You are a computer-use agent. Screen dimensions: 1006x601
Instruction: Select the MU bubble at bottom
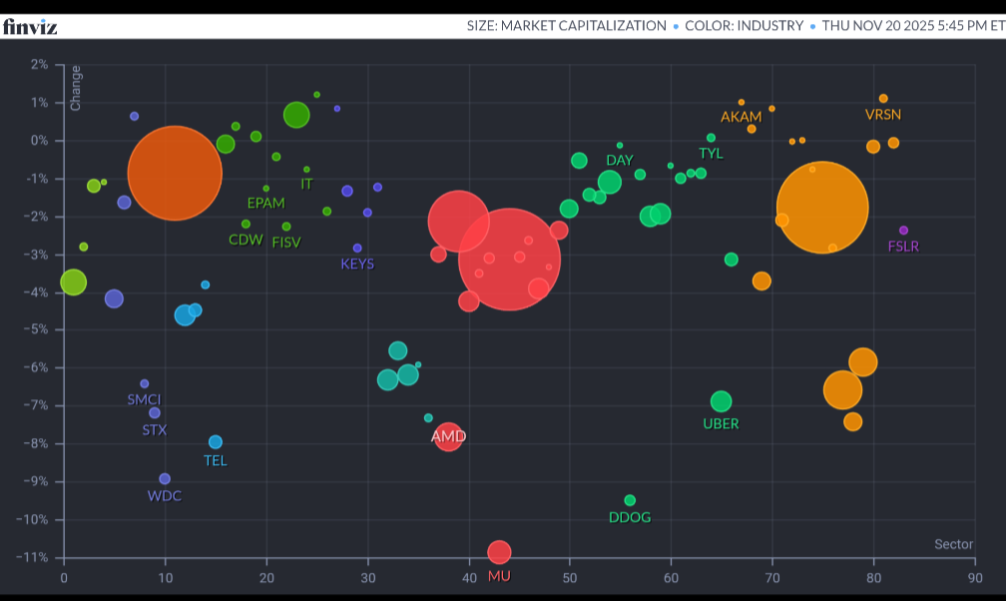pyautogui.click(x=499, y=551)
